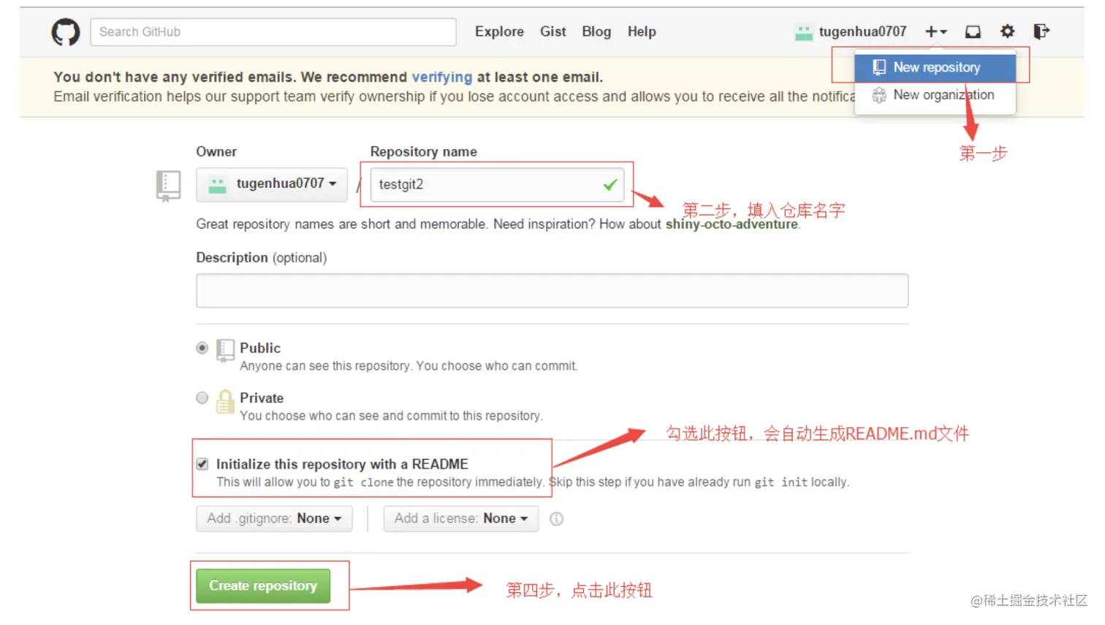
Task: Open the Owner tugenhua0707 dropdown
Action: click(272, 184)
